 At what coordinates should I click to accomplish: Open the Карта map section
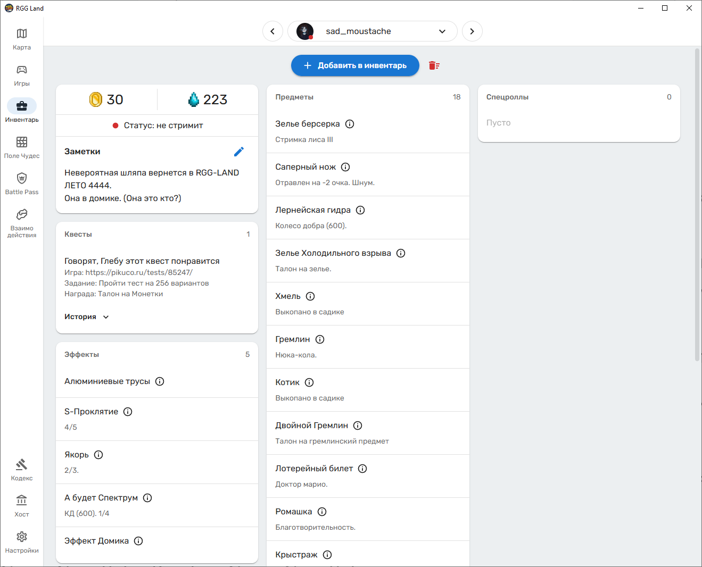pyautogui.click(x=22, y=39)
